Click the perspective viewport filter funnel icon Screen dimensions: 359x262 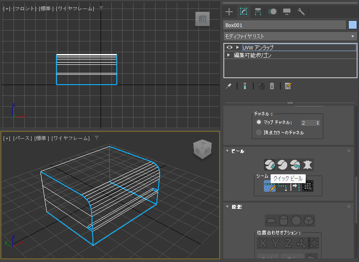pyautogui.click(x=97, y=138)
